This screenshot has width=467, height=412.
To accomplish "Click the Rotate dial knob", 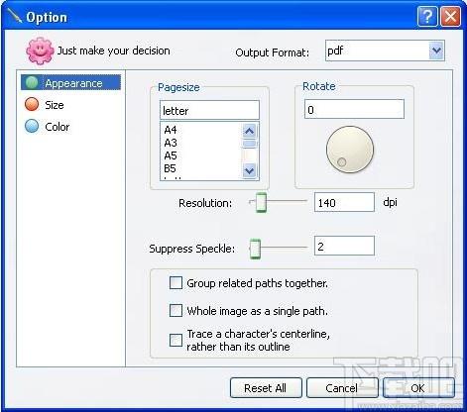I will click(350, 150).
